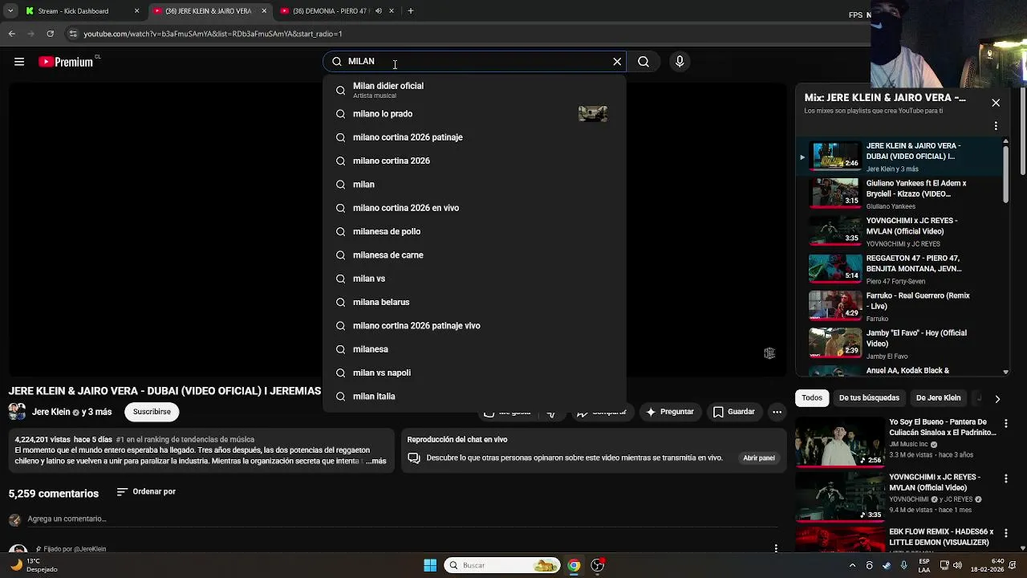Reload the current YouTube page
This screenshot has width=1027, height=578.
pos(51,34)
